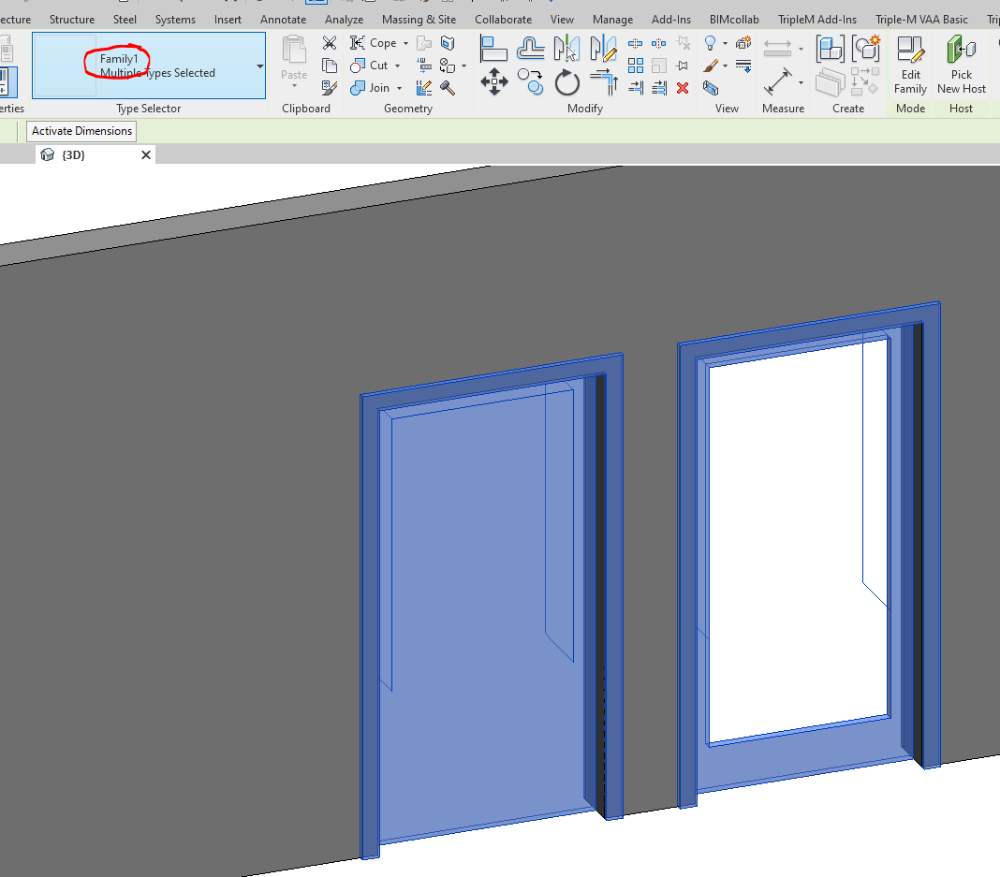Close the {3D} view tab

(146, 154)
